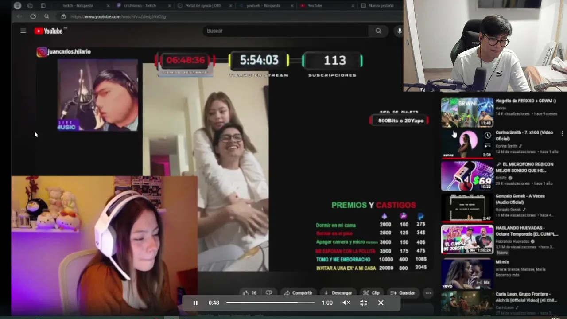Open the three-dot more actions menu
Screen dimensions: 567x319
tap(428, 293)
